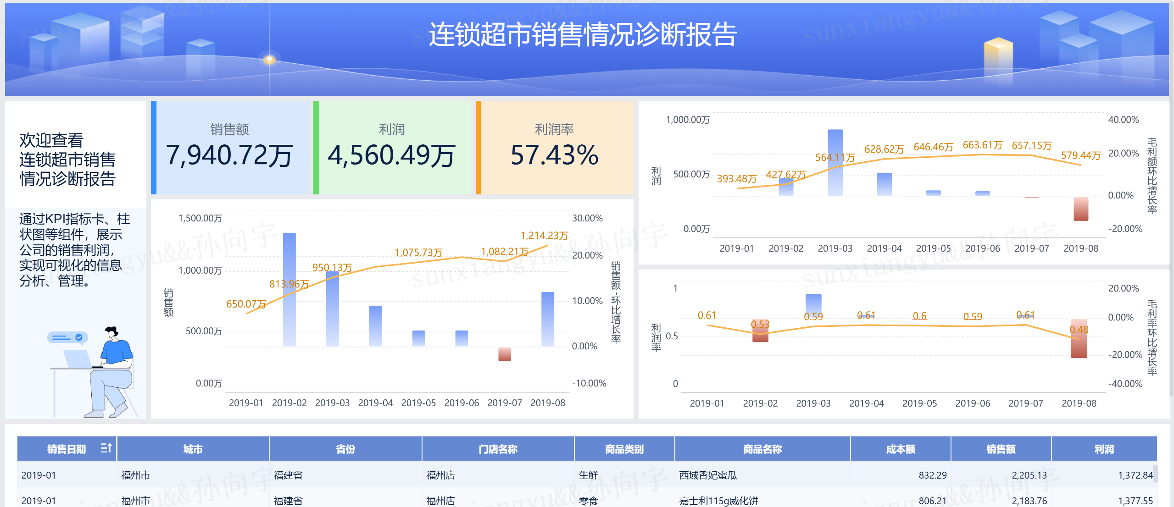The width and height of the screenshot is (1174, 507).
Task: Click the sort icon in 销售日期 column header
Action: pyautogui.click(x=106, y=448)
